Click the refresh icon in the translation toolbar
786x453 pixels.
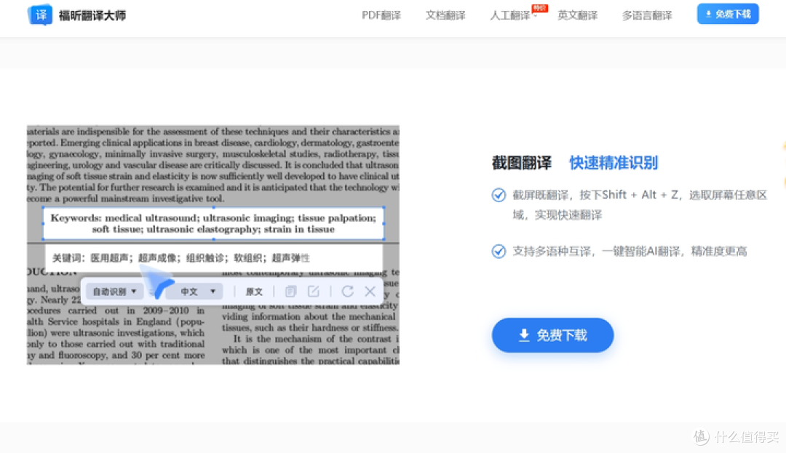pos(347,292)
